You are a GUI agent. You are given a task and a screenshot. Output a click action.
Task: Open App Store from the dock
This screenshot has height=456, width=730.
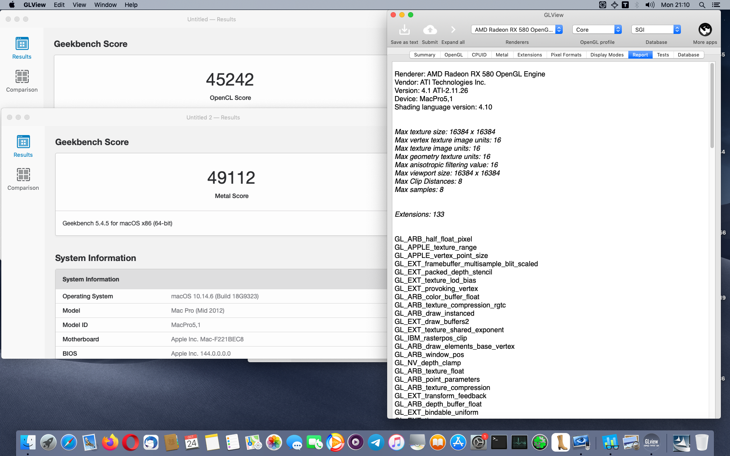458,443
